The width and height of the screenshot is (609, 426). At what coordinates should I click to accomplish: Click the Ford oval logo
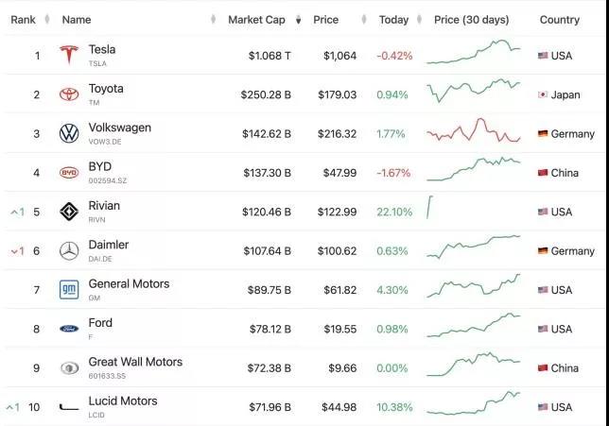69,329
